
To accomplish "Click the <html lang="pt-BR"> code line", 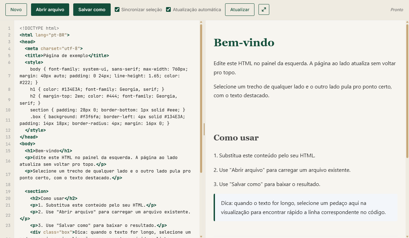I will (45, 35).
